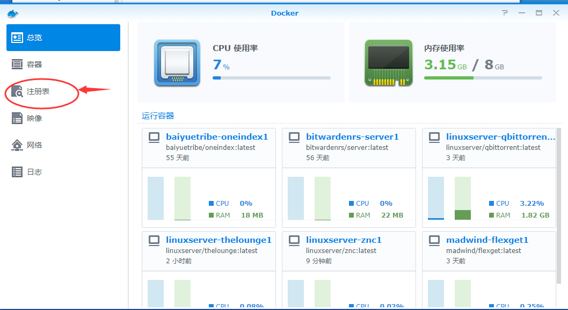Click the 55 天前 uptime text
The image size is (568, 310).
(x=178, y=158)
